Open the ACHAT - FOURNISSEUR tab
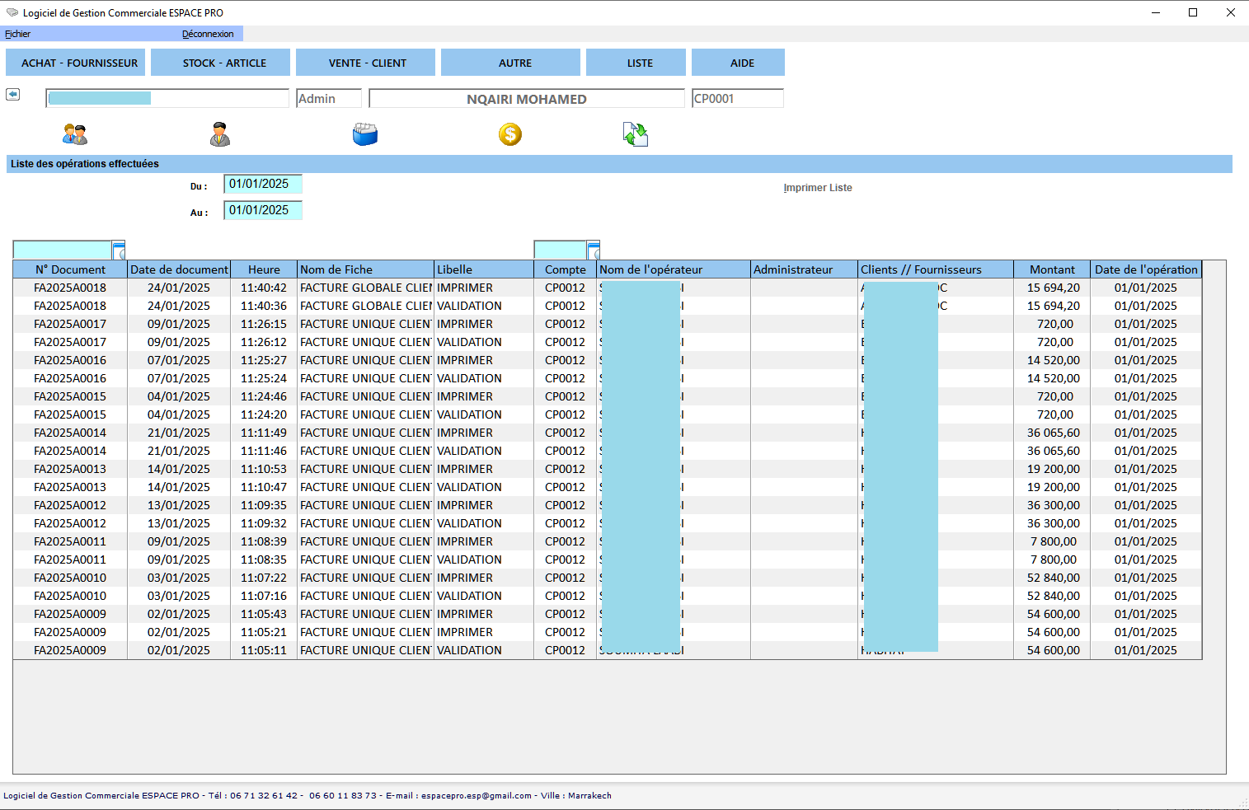Viewport: 1249px width, 810px height. (76, 63)
